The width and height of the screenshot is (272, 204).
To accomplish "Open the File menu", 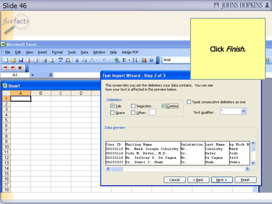I will tap(8, 52).
